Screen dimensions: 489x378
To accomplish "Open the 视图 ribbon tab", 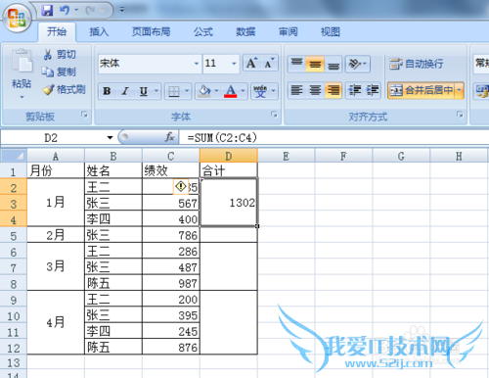I will pos(331,32).
